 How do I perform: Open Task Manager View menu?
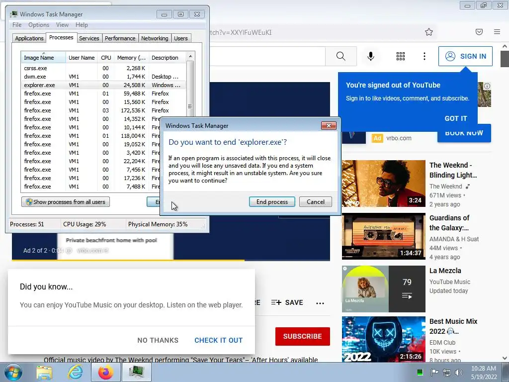[x=62, y=25]
